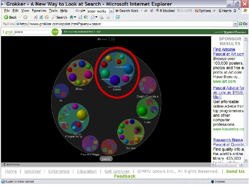The height and width of the screenshot is (187, 249).
Task: Open the View menu
Action: (x=25, y=11)
